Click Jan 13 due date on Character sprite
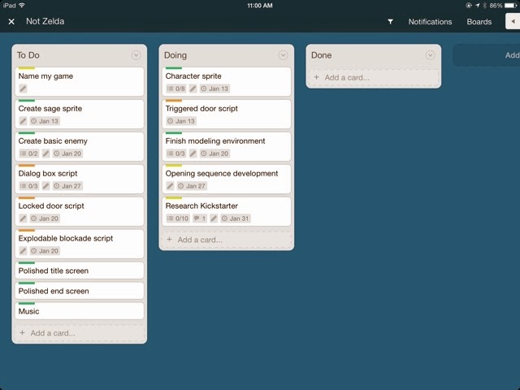The height and width of the screenshot is (390, 520). 214,89
